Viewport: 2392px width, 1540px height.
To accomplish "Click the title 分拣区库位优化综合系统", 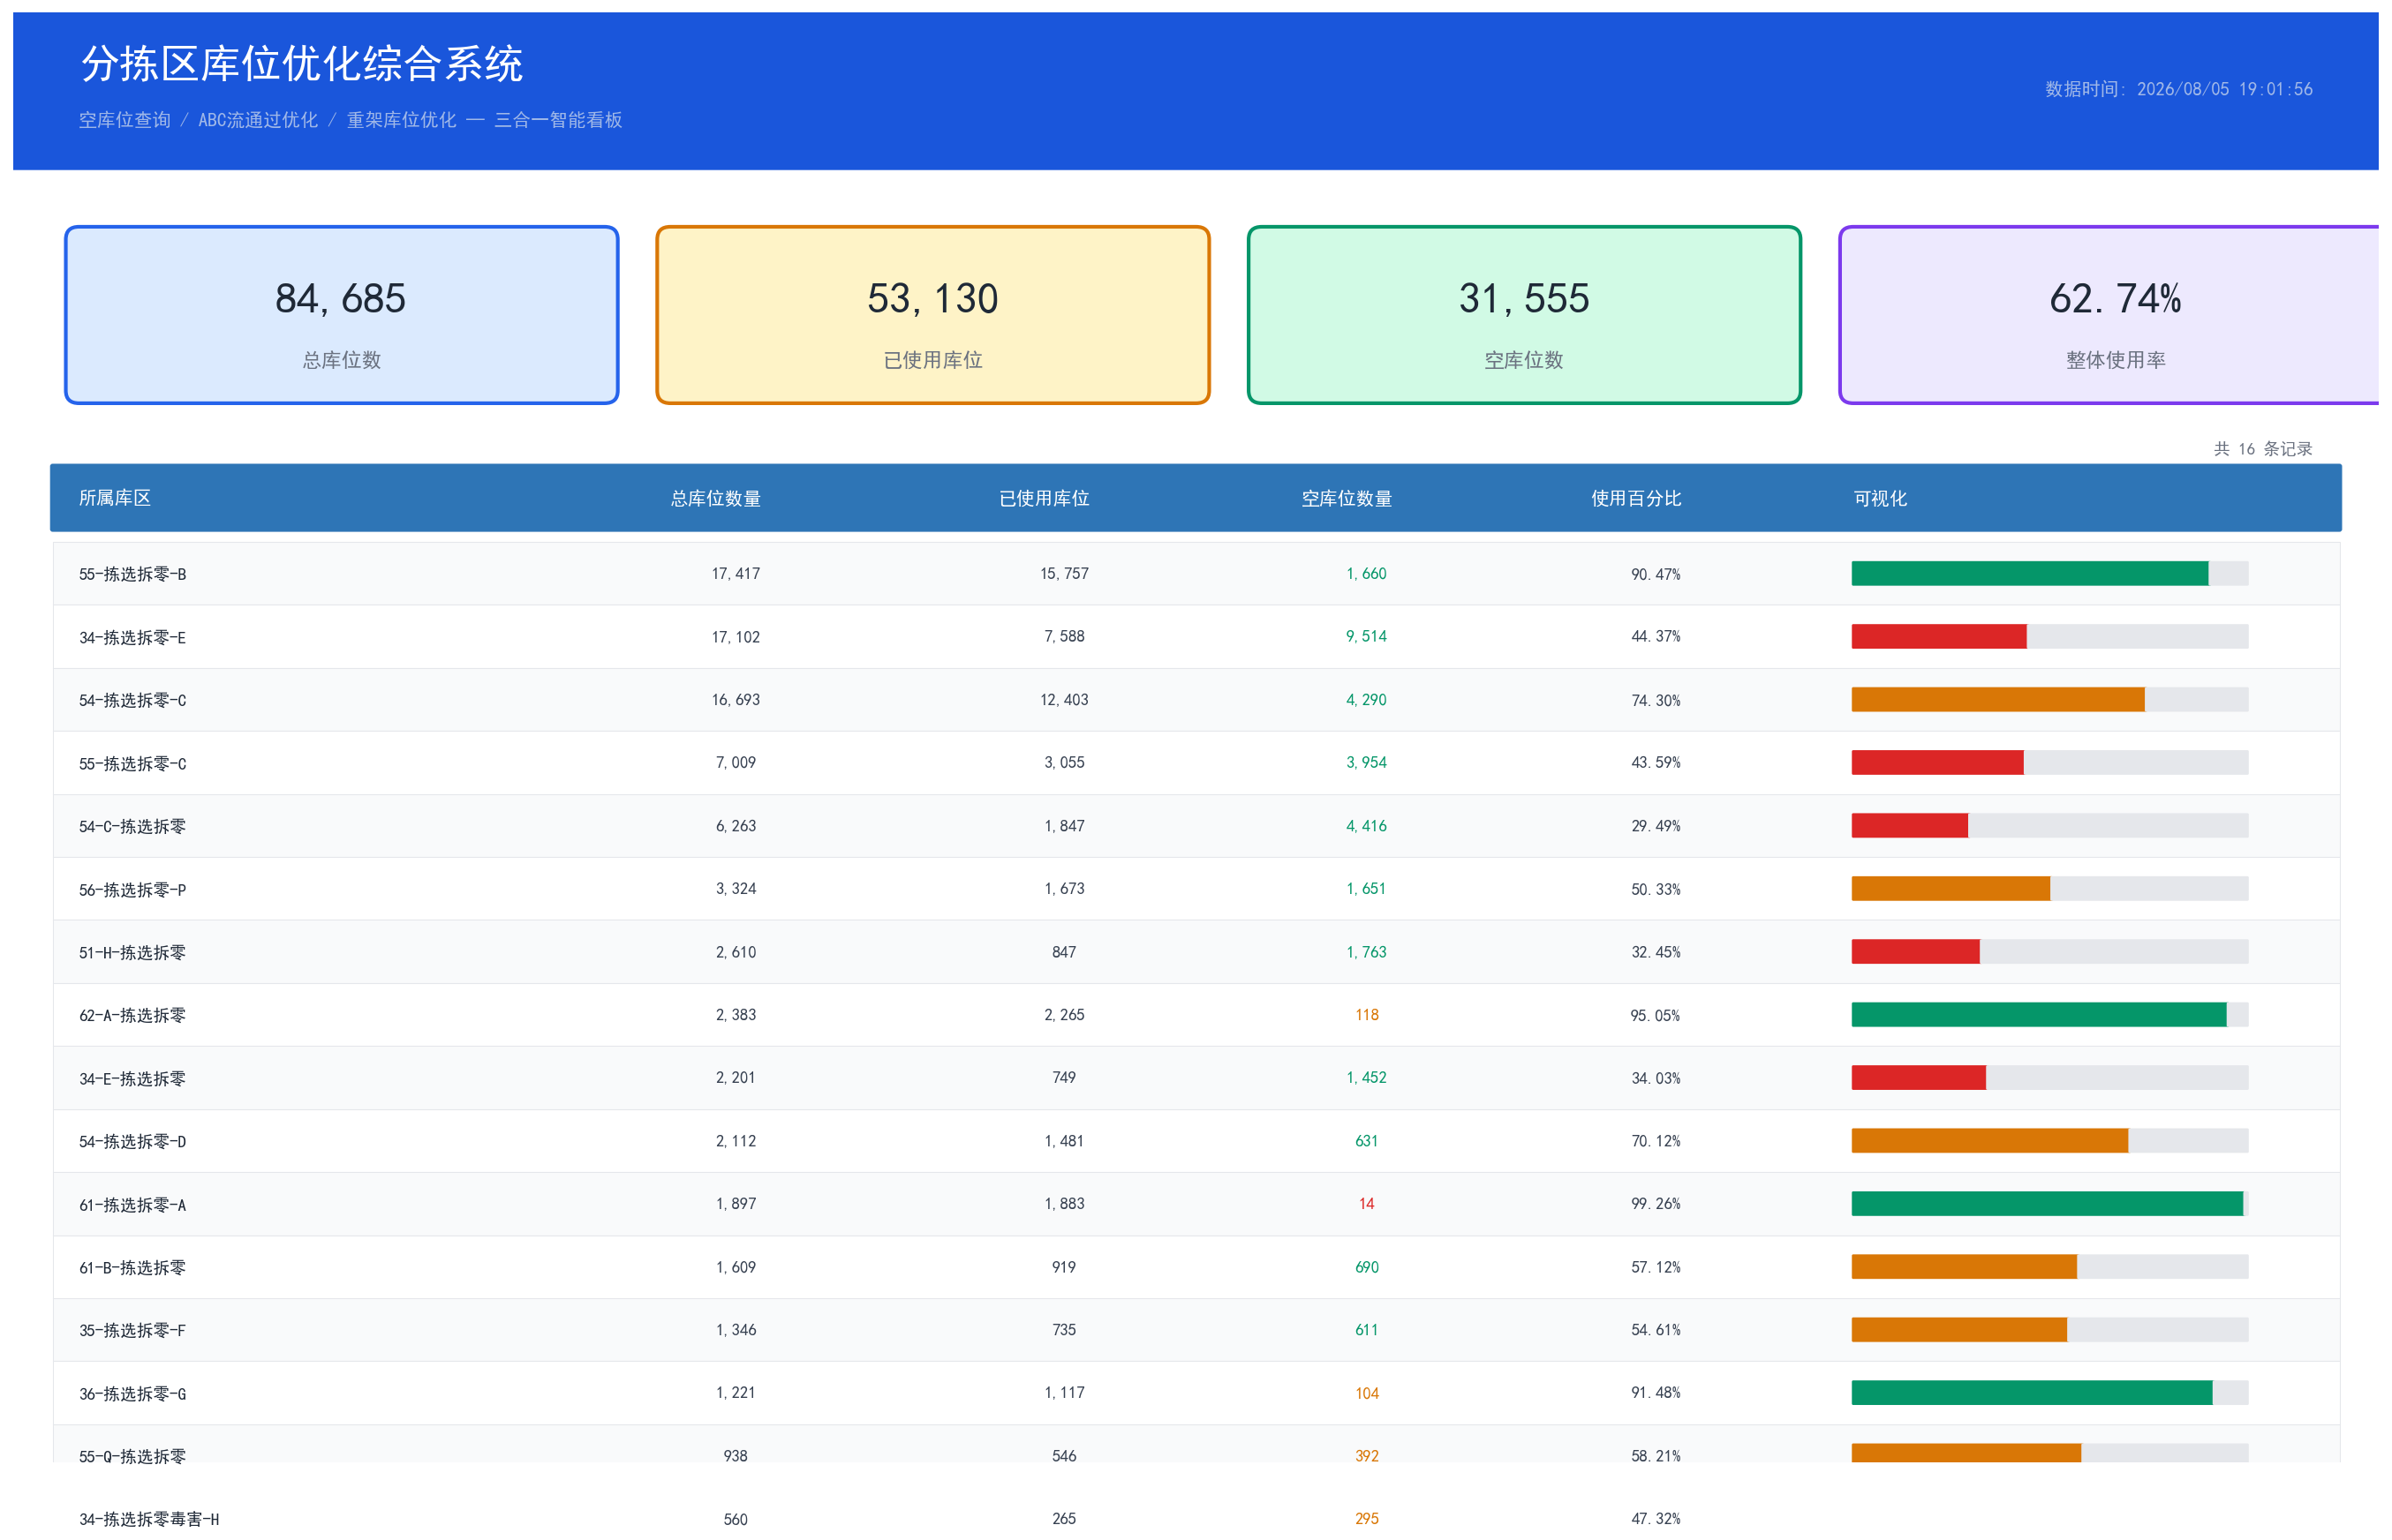I will pos(301,64).
